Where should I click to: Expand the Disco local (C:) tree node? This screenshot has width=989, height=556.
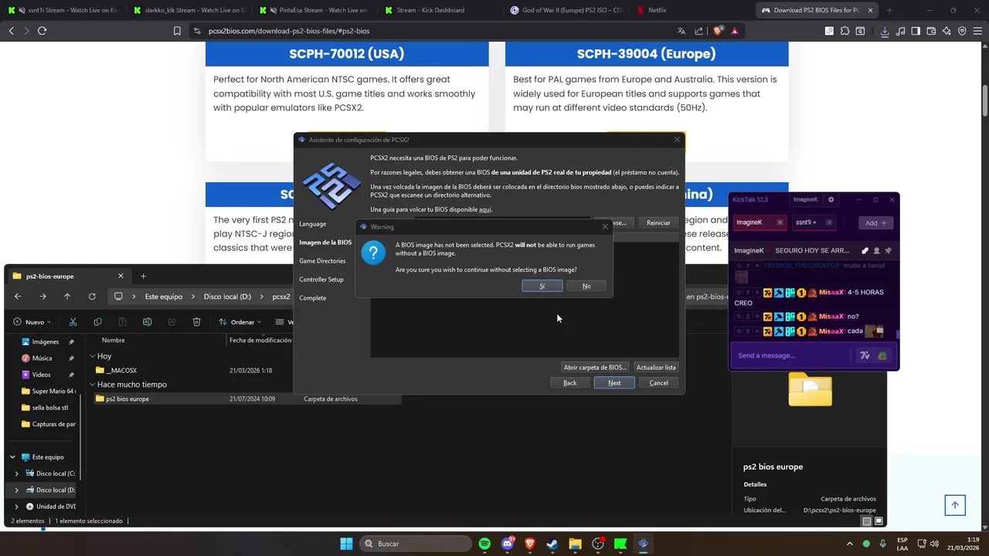coord(17,474)
